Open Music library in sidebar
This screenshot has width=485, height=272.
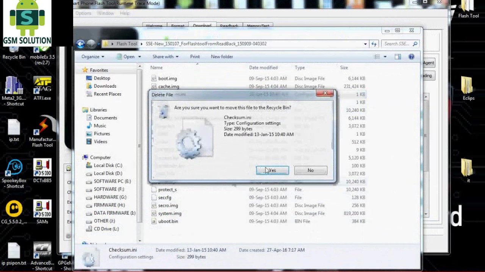(100, 126)
